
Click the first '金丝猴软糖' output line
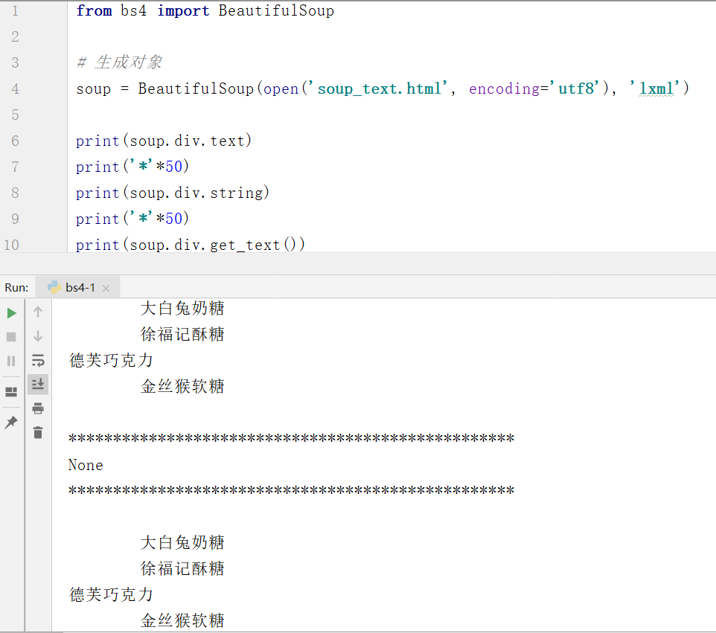[182, 386]
